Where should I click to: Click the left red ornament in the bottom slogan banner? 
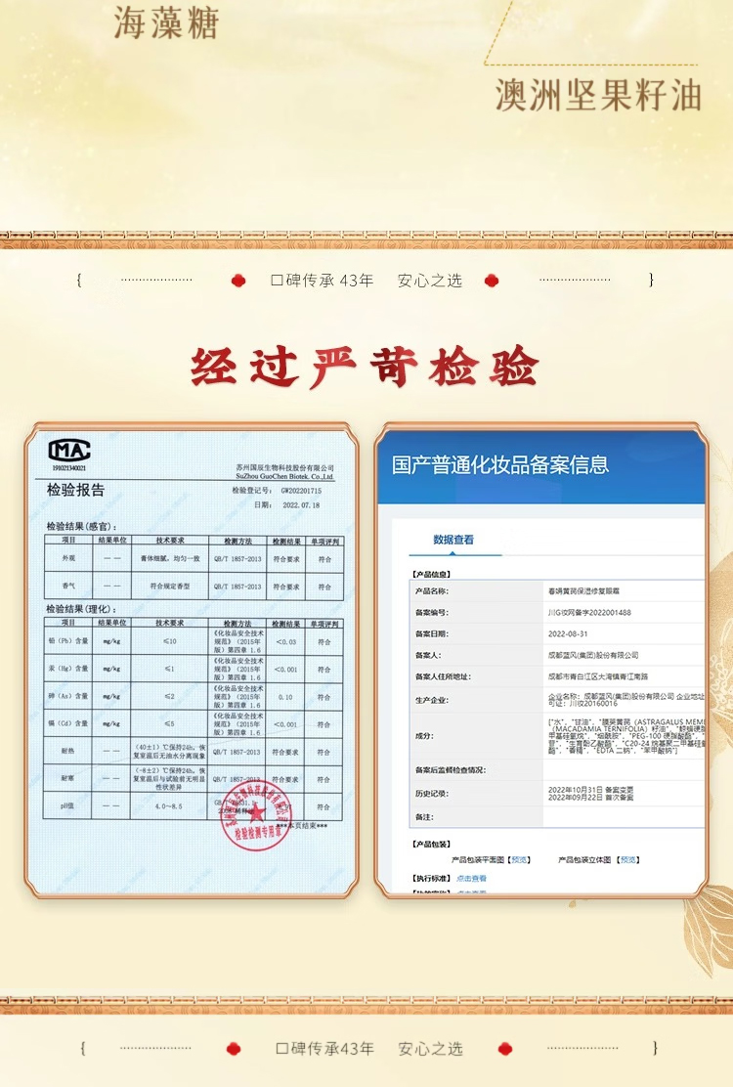(x=234, y=1049)
